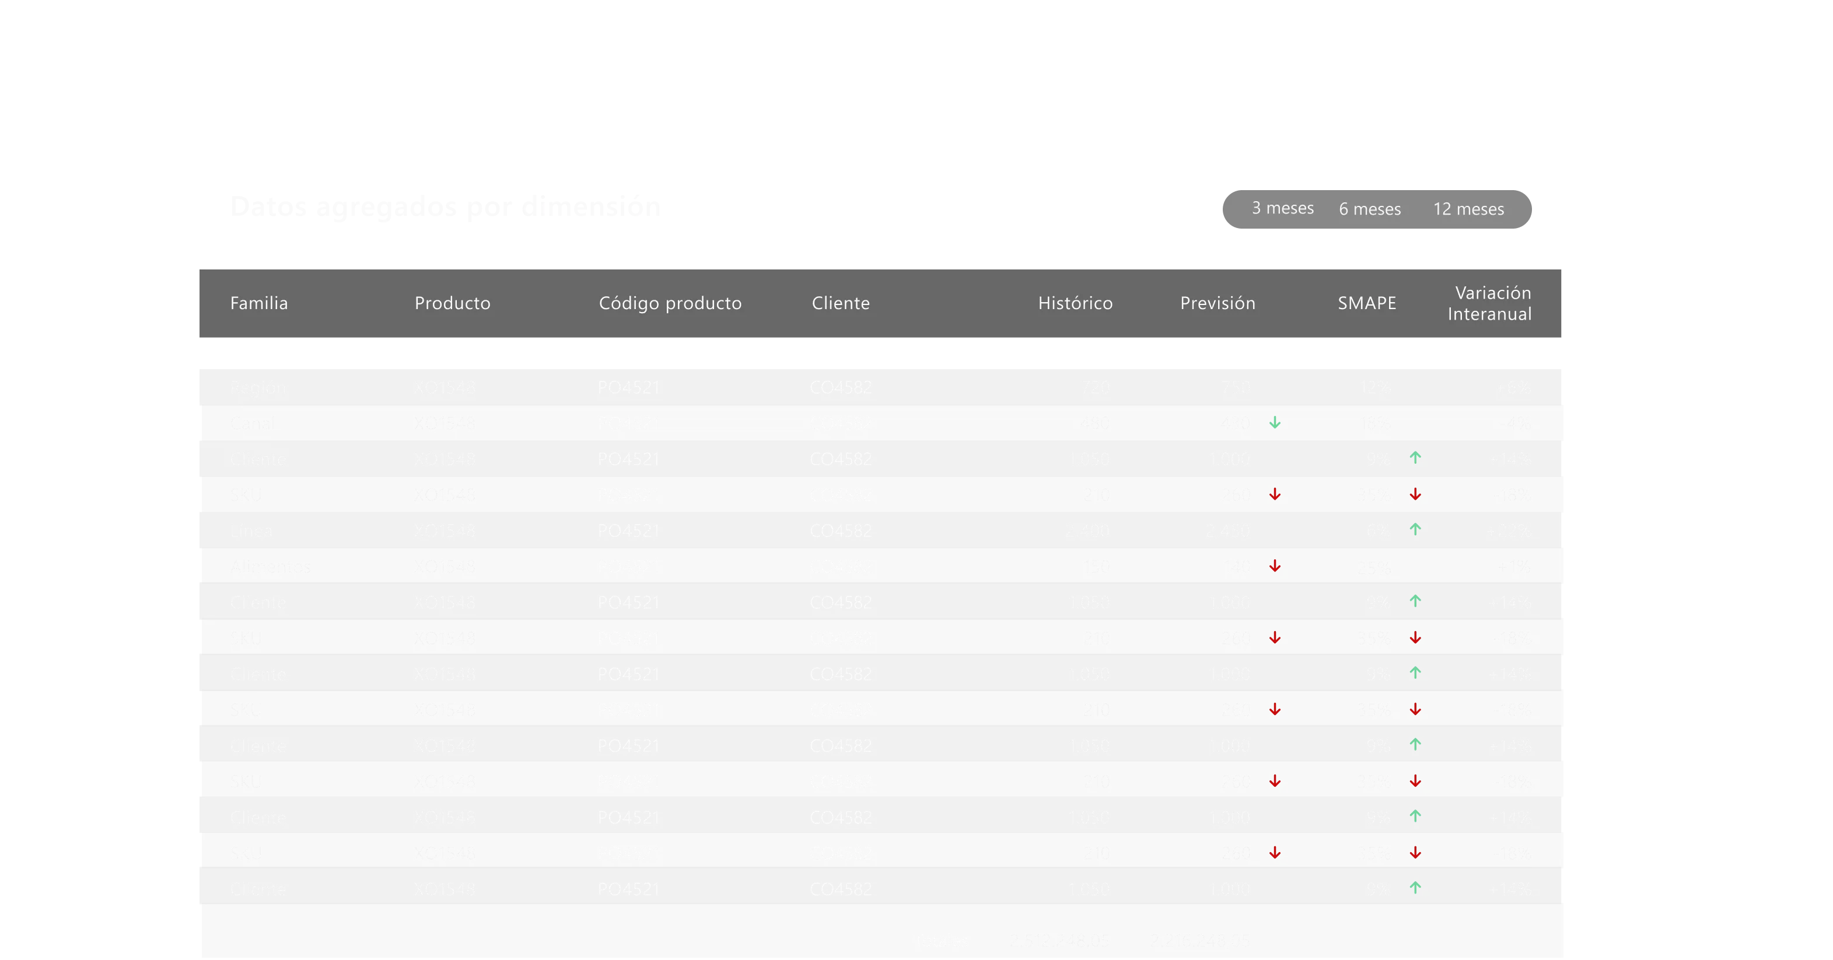This screenshot has width=1833, height=960.
Task: Click red Previsión arrow in last SKU row
Action: pyautogui.click(x=1275, y=853)
